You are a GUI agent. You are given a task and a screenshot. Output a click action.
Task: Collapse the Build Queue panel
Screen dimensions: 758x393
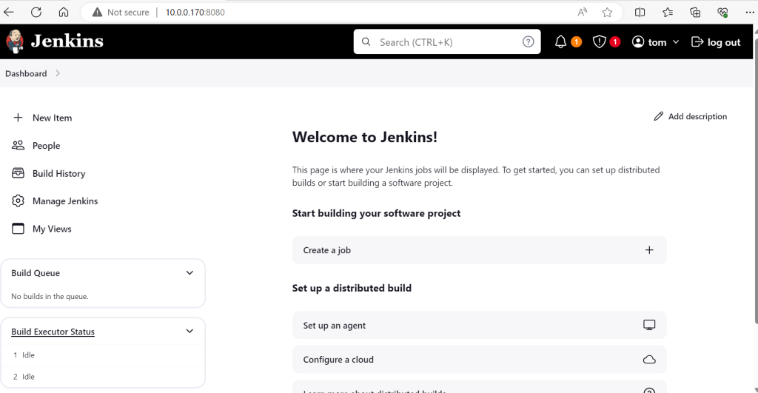pyautogui.click(x=189, y=273)
